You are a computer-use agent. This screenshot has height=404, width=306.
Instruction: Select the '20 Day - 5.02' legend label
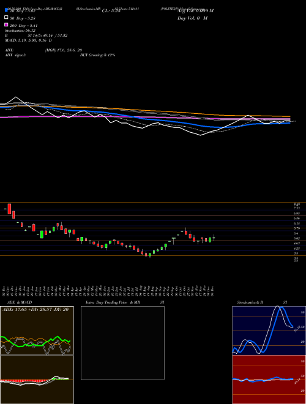[23, 11]
